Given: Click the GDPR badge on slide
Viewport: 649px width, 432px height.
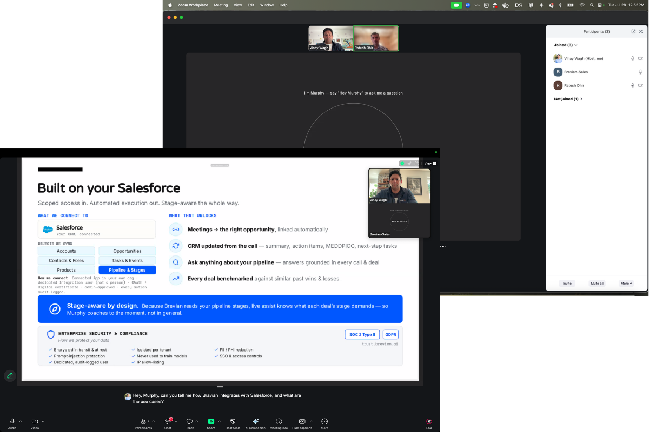Looking at the screenshot, I should (x=390, y=334).
